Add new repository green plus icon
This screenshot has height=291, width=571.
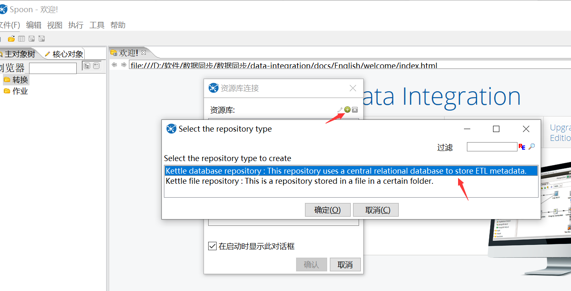(x=347, y=109)
